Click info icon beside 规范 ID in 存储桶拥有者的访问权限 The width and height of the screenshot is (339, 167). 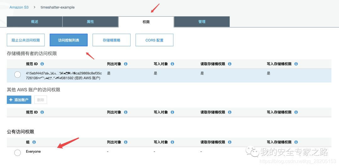42,64
